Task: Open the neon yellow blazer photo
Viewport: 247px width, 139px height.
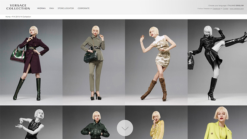Action: [217, 123]
